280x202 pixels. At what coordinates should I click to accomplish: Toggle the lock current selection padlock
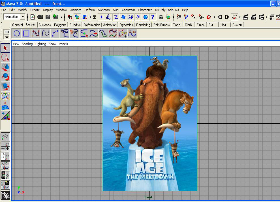click(x=161, y=17)
